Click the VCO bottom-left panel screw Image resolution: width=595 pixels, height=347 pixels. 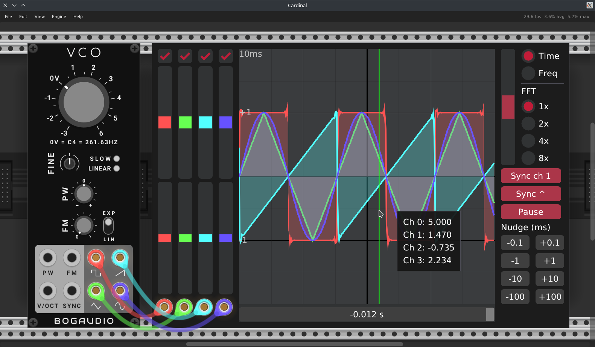33,322
